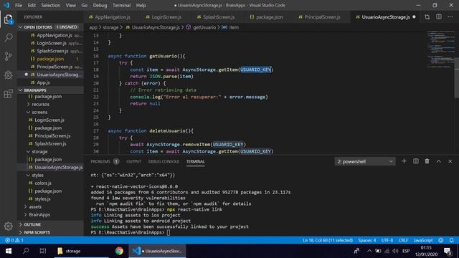Click the cursor position 'Ln 18, Col 60' status

[328, 240]
